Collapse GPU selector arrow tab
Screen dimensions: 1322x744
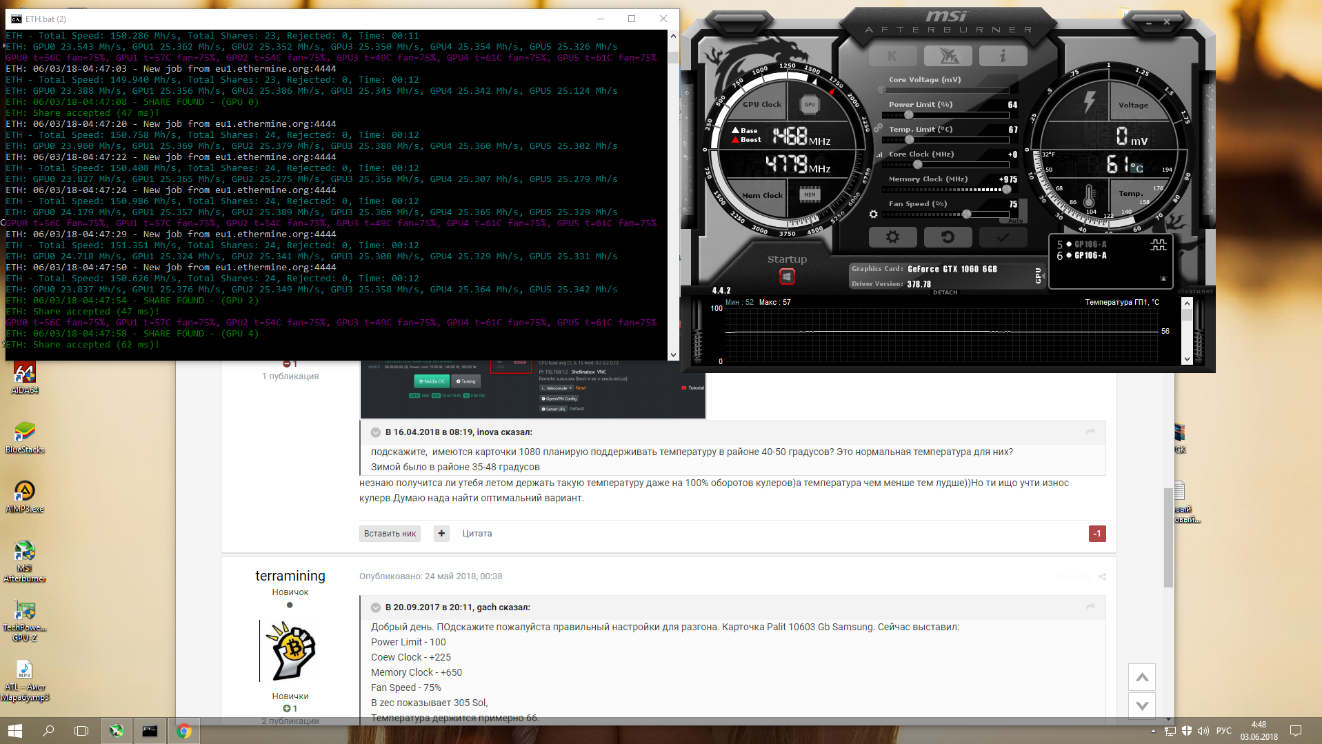(x=1163, y=279)
